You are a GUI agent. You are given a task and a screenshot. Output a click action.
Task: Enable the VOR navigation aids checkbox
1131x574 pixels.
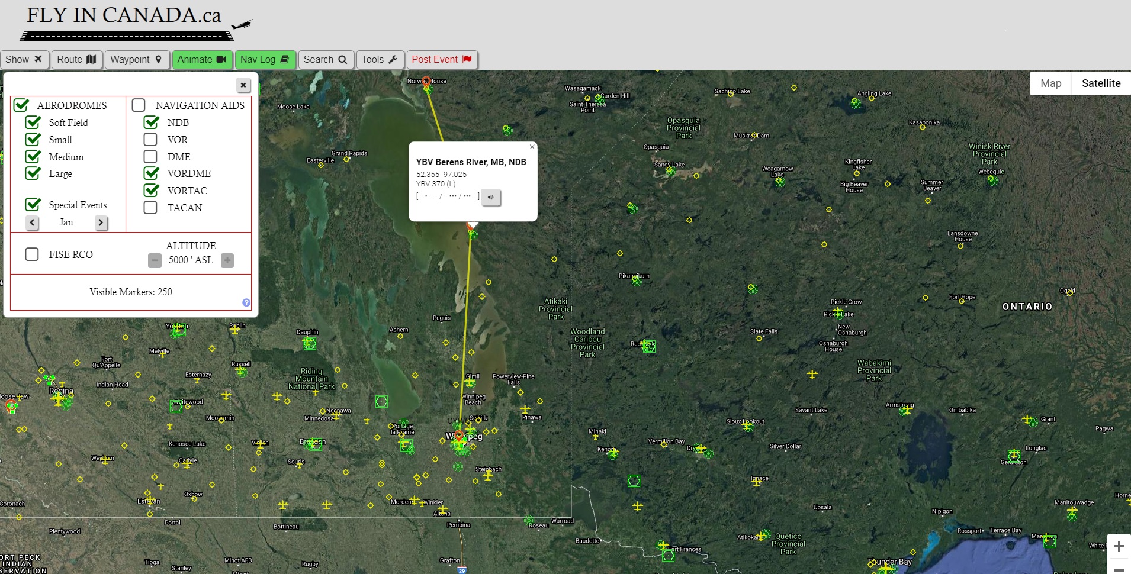tap(151, 140)
